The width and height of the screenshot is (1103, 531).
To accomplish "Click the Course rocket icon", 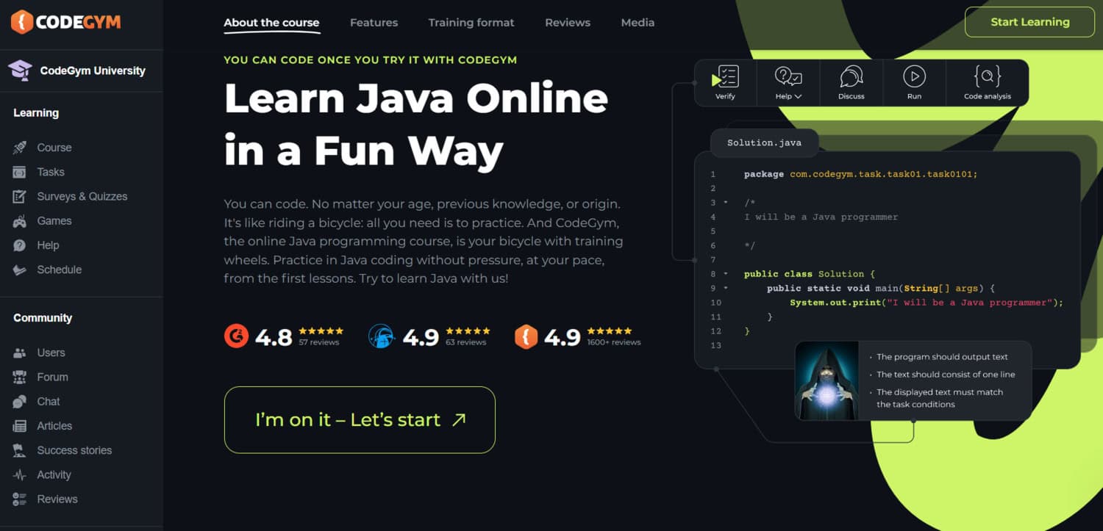I will [20, 148].
